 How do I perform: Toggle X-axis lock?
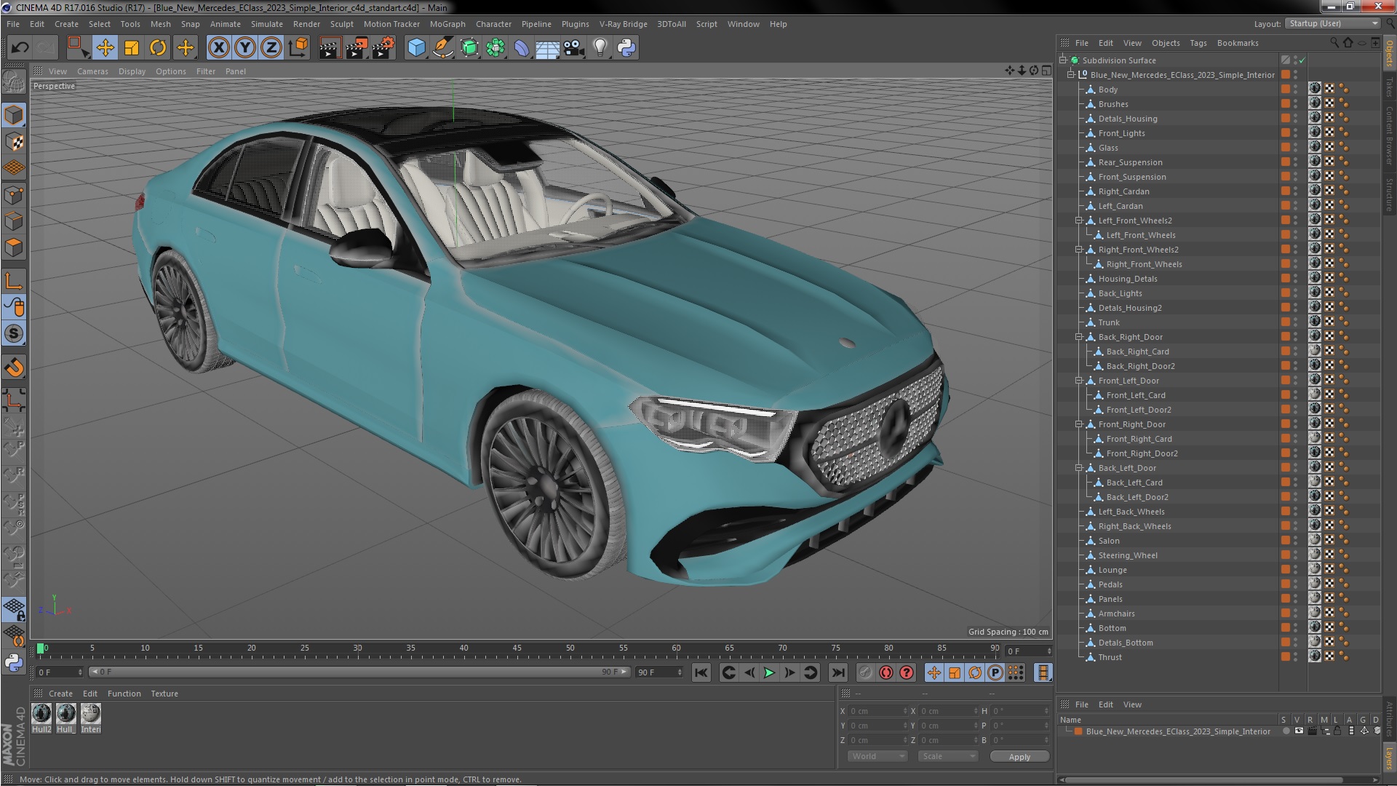(218, 48)
